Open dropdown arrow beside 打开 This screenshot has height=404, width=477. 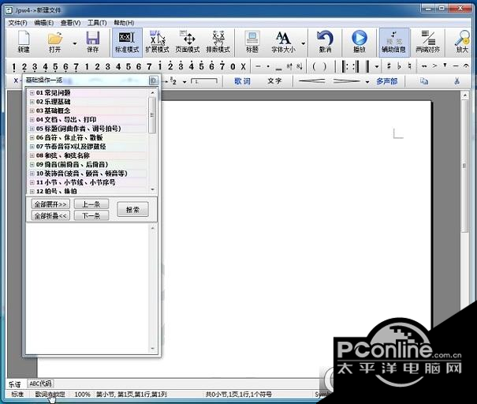coord(75,43)
